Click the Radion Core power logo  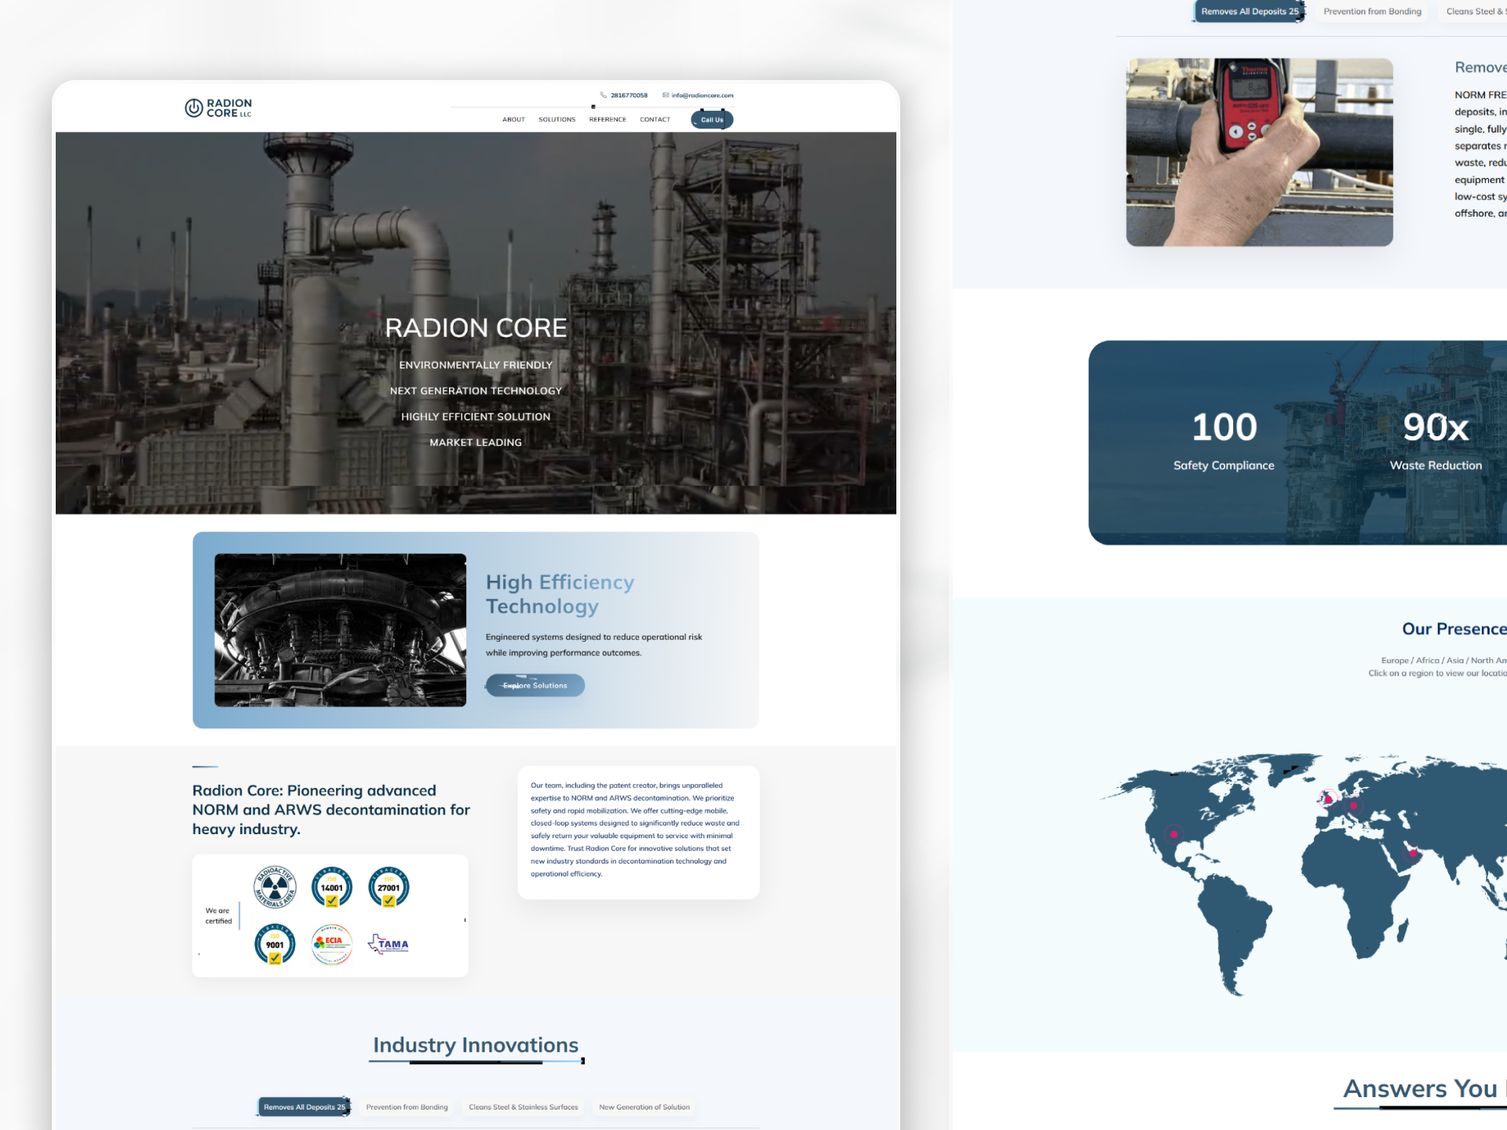194,108
